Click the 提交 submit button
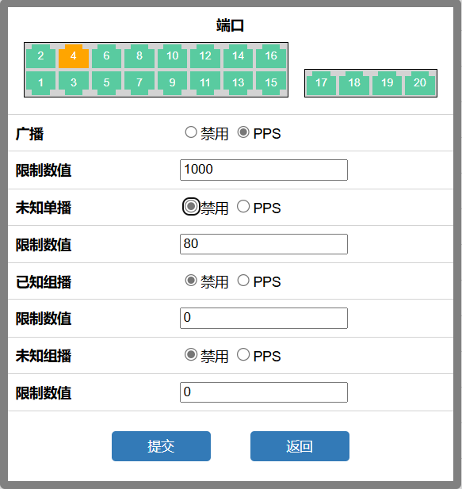The width and height of the screenshot is (462, 489). 161,446
